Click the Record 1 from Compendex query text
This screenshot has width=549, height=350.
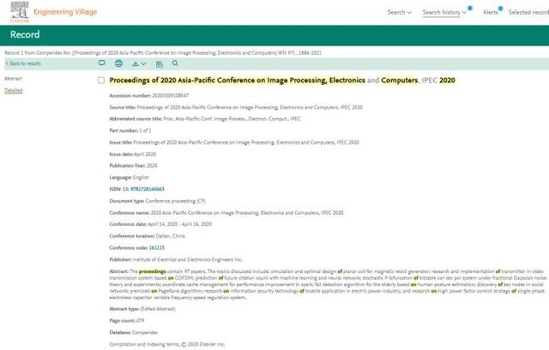click(x=163, y=53)
